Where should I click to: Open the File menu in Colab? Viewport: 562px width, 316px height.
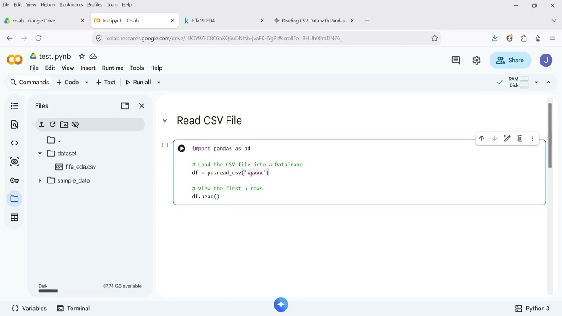tap(34, 68)
